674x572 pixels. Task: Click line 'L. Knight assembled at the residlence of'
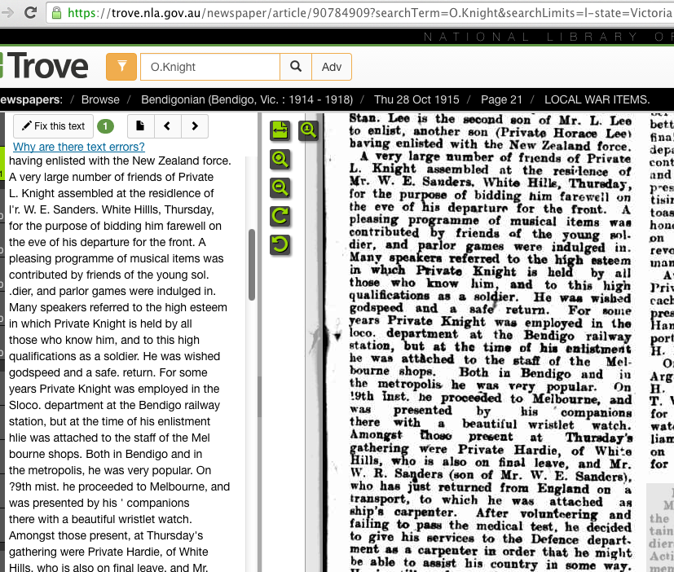pos(112,193)
